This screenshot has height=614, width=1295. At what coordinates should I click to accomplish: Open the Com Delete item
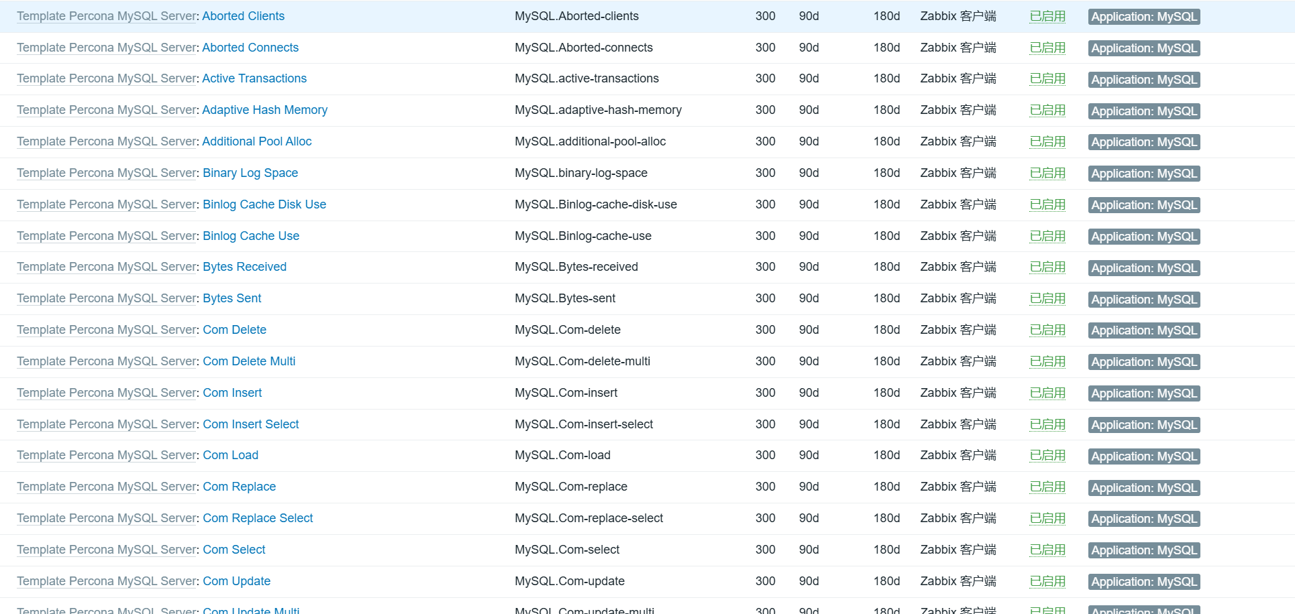point(235,330)
